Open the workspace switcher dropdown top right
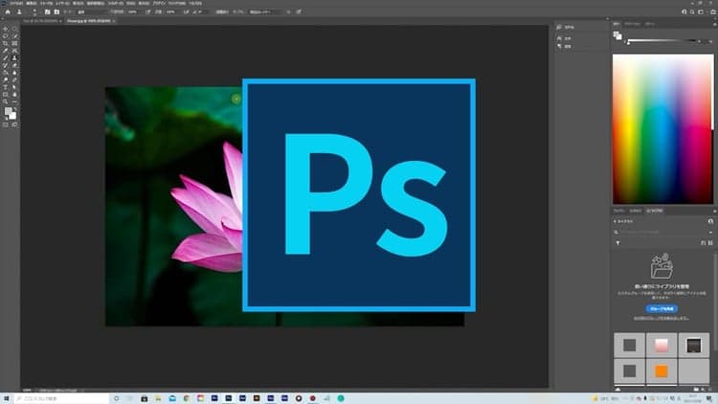 tap(701, 11)
